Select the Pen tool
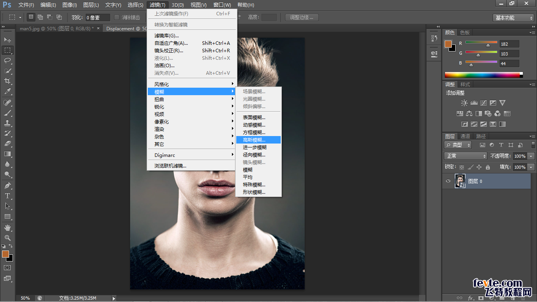The image size is (537, 302). click(7, 186)
